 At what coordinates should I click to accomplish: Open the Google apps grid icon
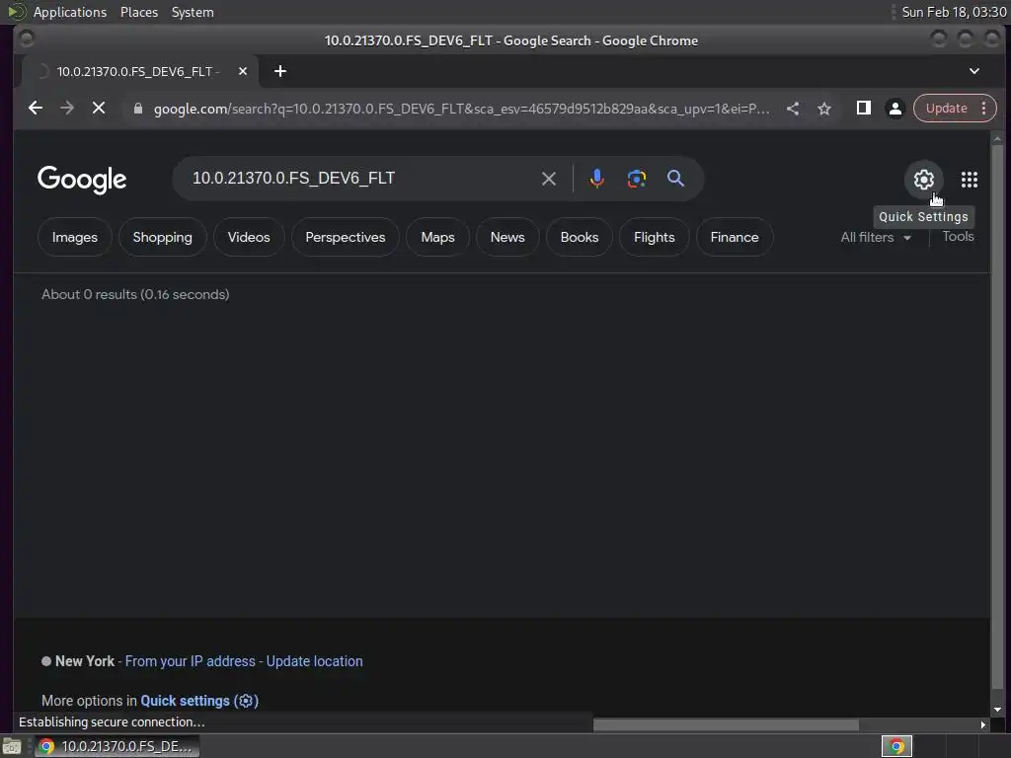tap(970, 180)
